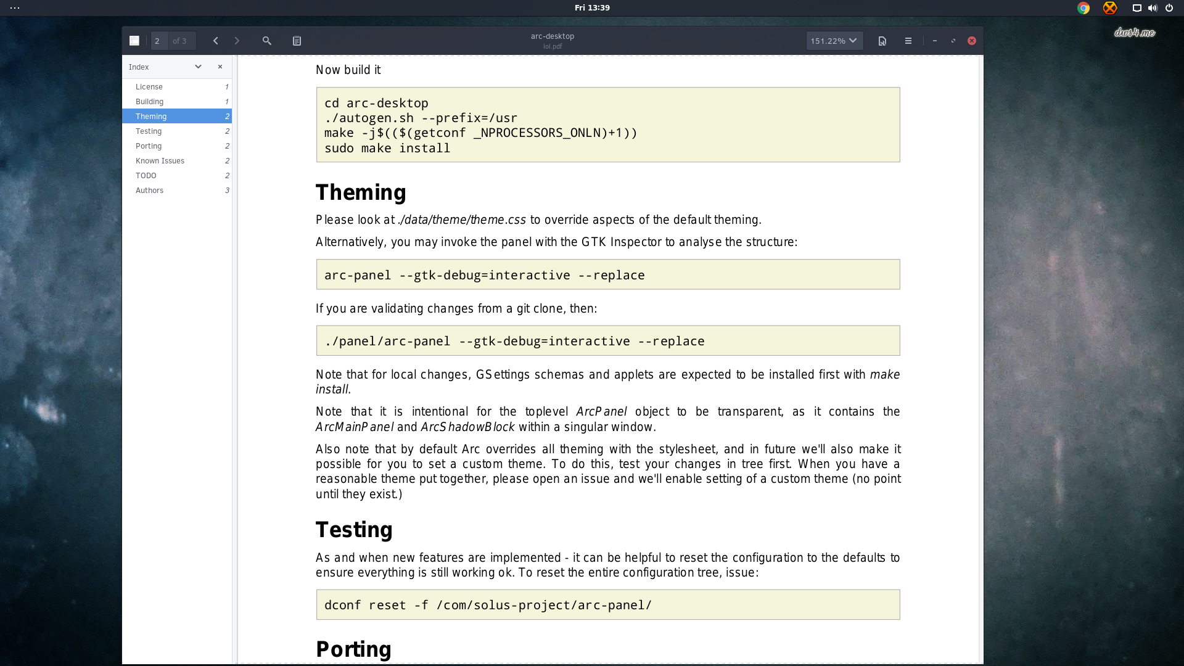Jump to Authors index entry
Viewport: 1184px width, 666px height.
point(177,191)
